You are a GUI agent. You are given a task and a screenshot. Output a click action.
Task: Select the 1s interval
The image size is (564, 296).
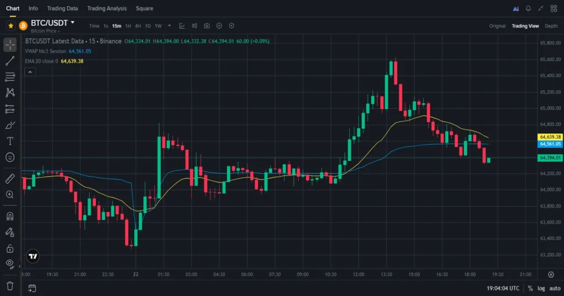[x=106, y=26]
